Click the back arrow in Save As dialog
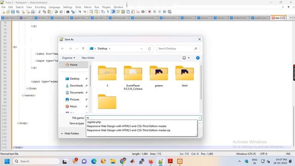 coord(63,48)
